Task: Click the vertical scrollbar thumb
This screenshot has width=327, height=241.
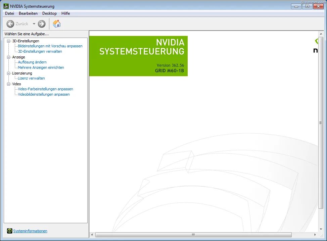Action: (321, 123)
